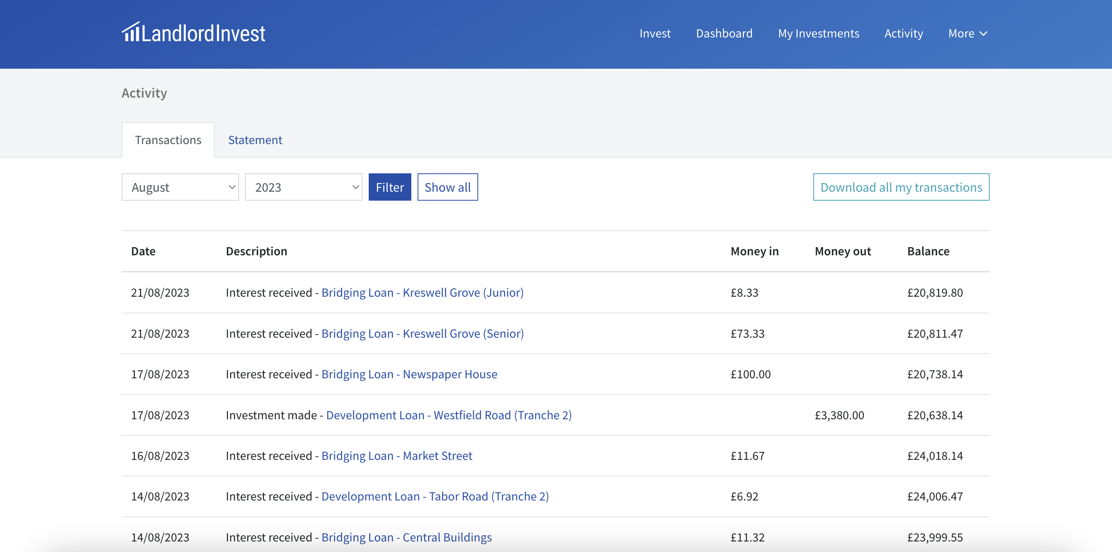Go to Dashboard in top navigation
The width and height of the screenshot is (1112, 552).
(x=724, y=33)
